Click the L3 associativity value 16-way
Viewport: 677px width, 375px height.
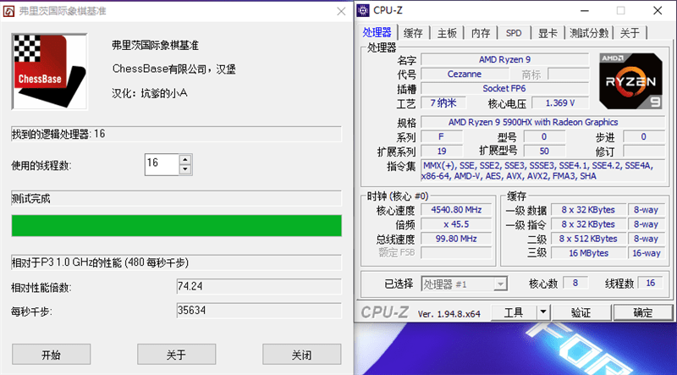tap(647, 253)
